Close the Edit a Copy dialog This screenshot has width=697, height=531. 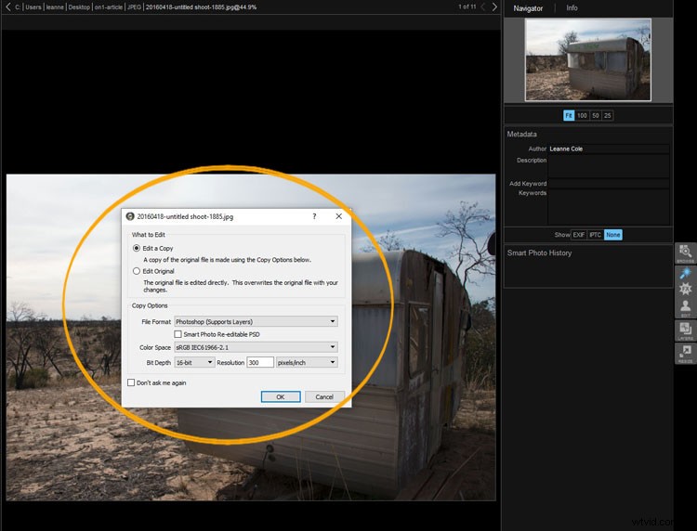(338, 216)
